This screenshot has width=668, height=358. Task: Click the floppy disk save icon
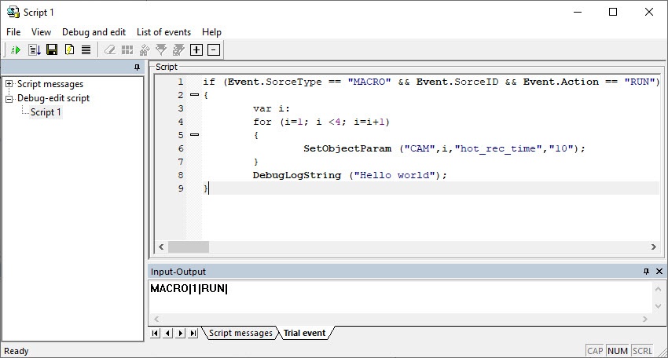tap(52, 50)
